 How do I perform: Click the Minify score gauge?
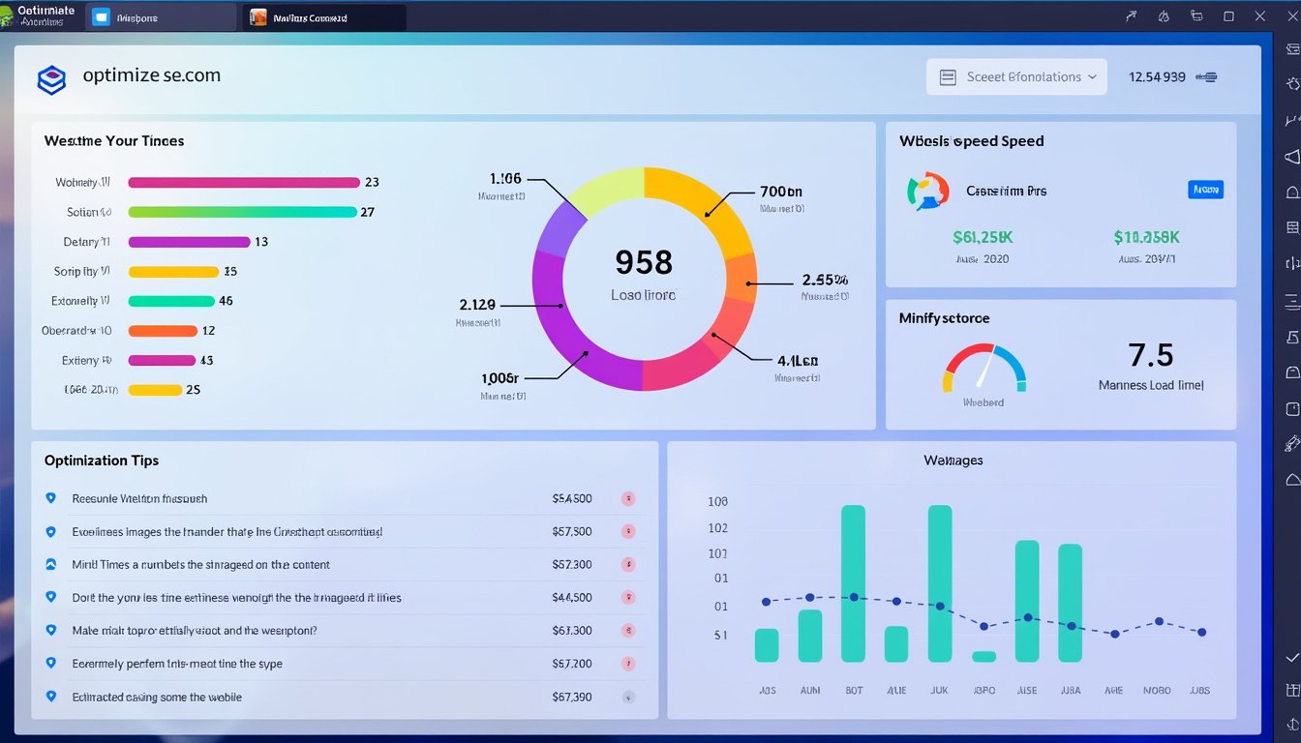click(984, 369)
